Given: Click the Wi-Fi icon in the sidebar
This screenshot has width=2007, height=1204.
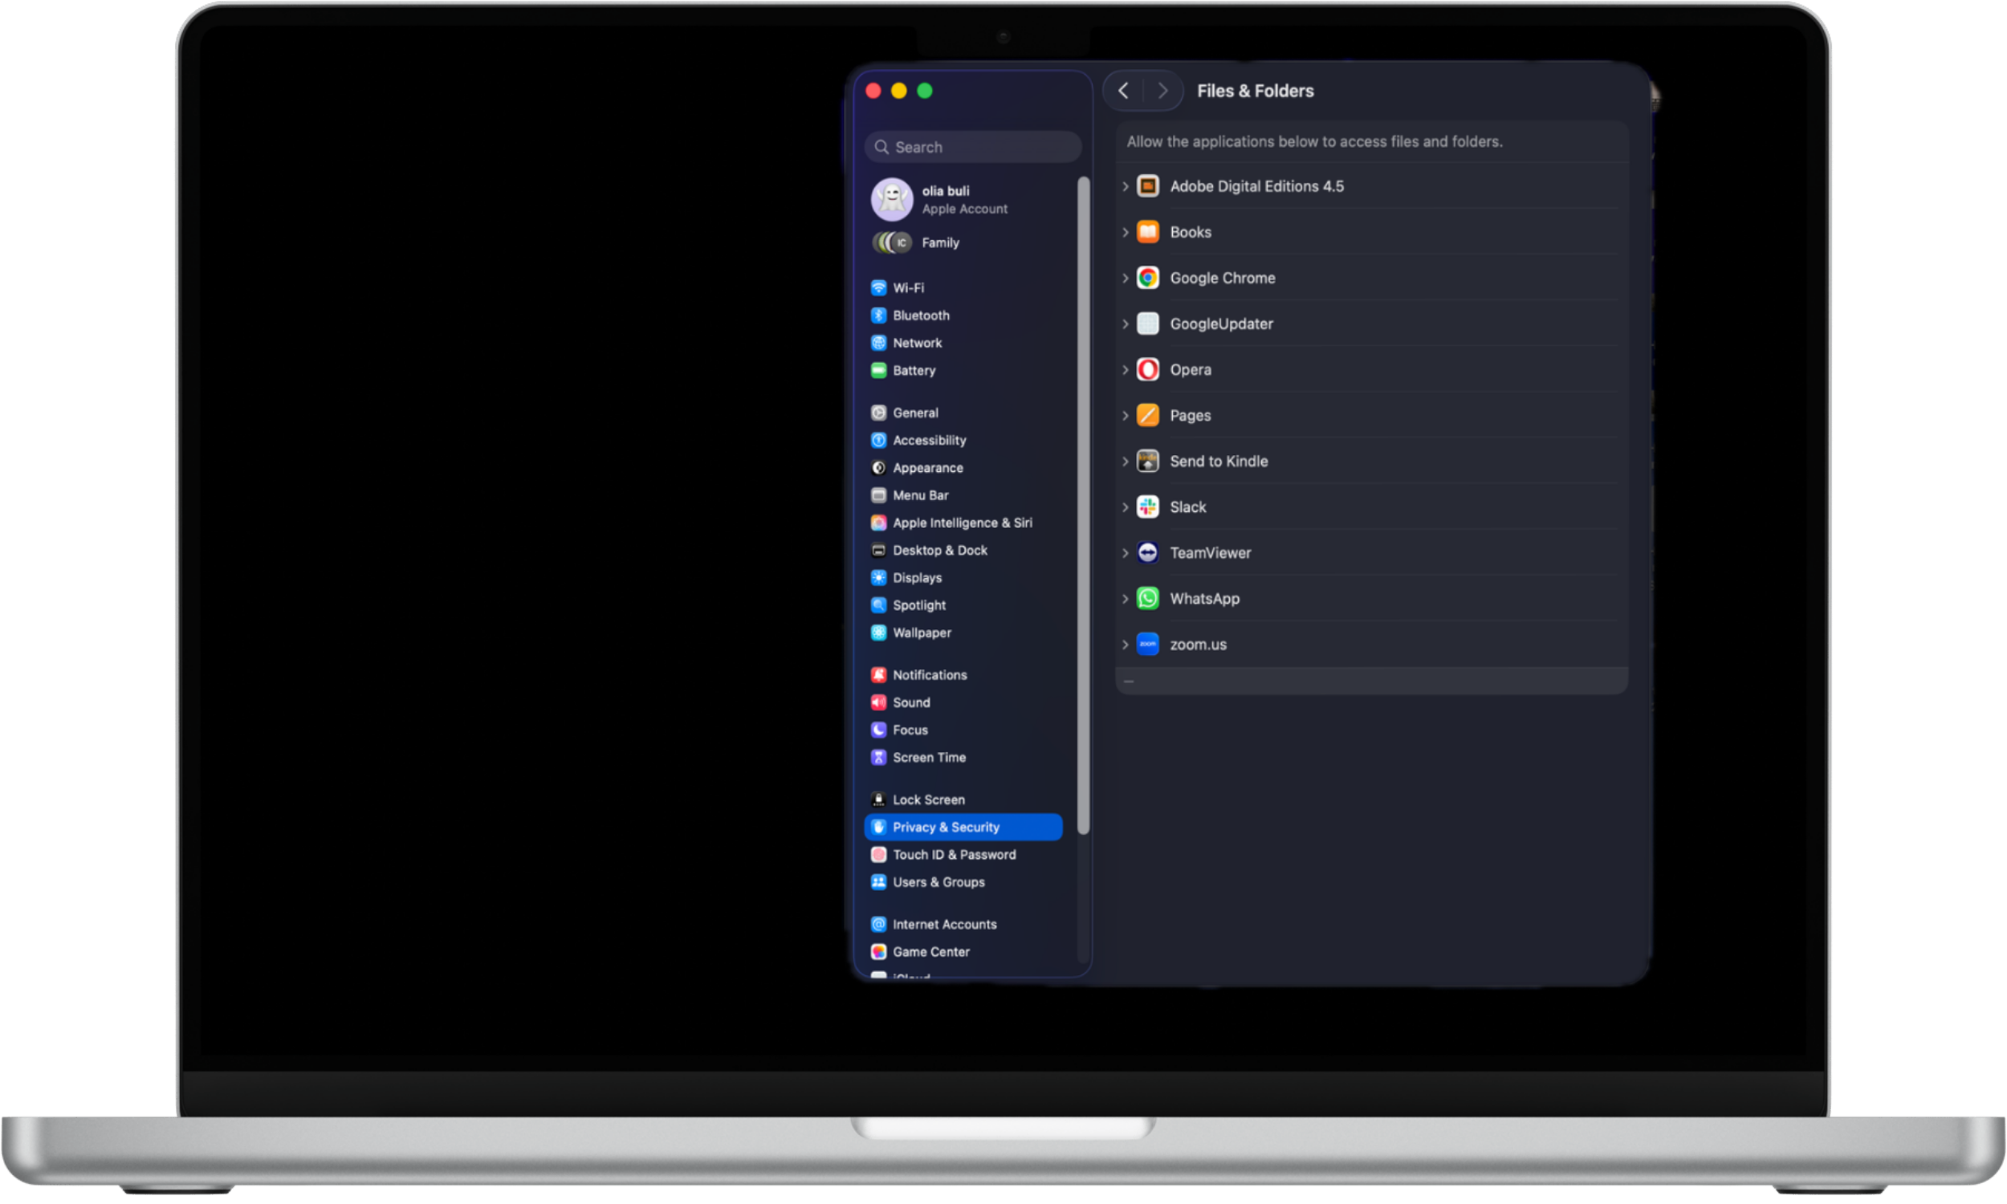Looking at the screenshot, I should tap(879, 287).
